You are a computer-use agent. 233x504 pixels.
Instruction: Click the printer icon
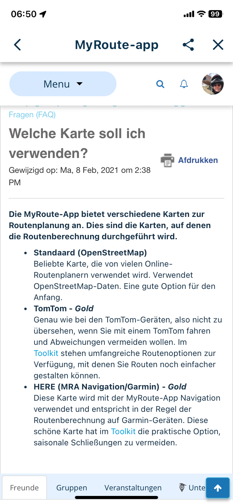point(167,160)
